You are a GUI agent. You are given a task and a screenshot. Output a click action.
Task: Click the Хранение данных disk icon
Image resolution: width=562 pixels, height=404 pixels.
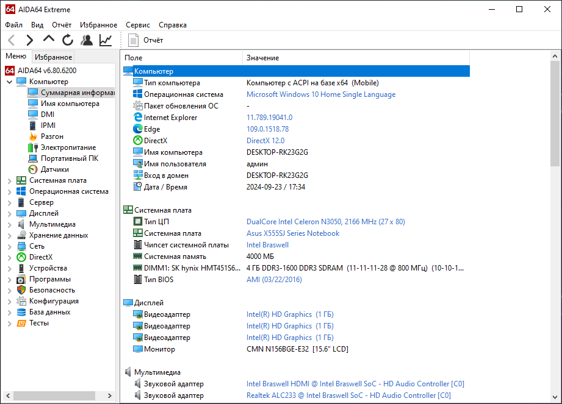(x=21, y=235)
